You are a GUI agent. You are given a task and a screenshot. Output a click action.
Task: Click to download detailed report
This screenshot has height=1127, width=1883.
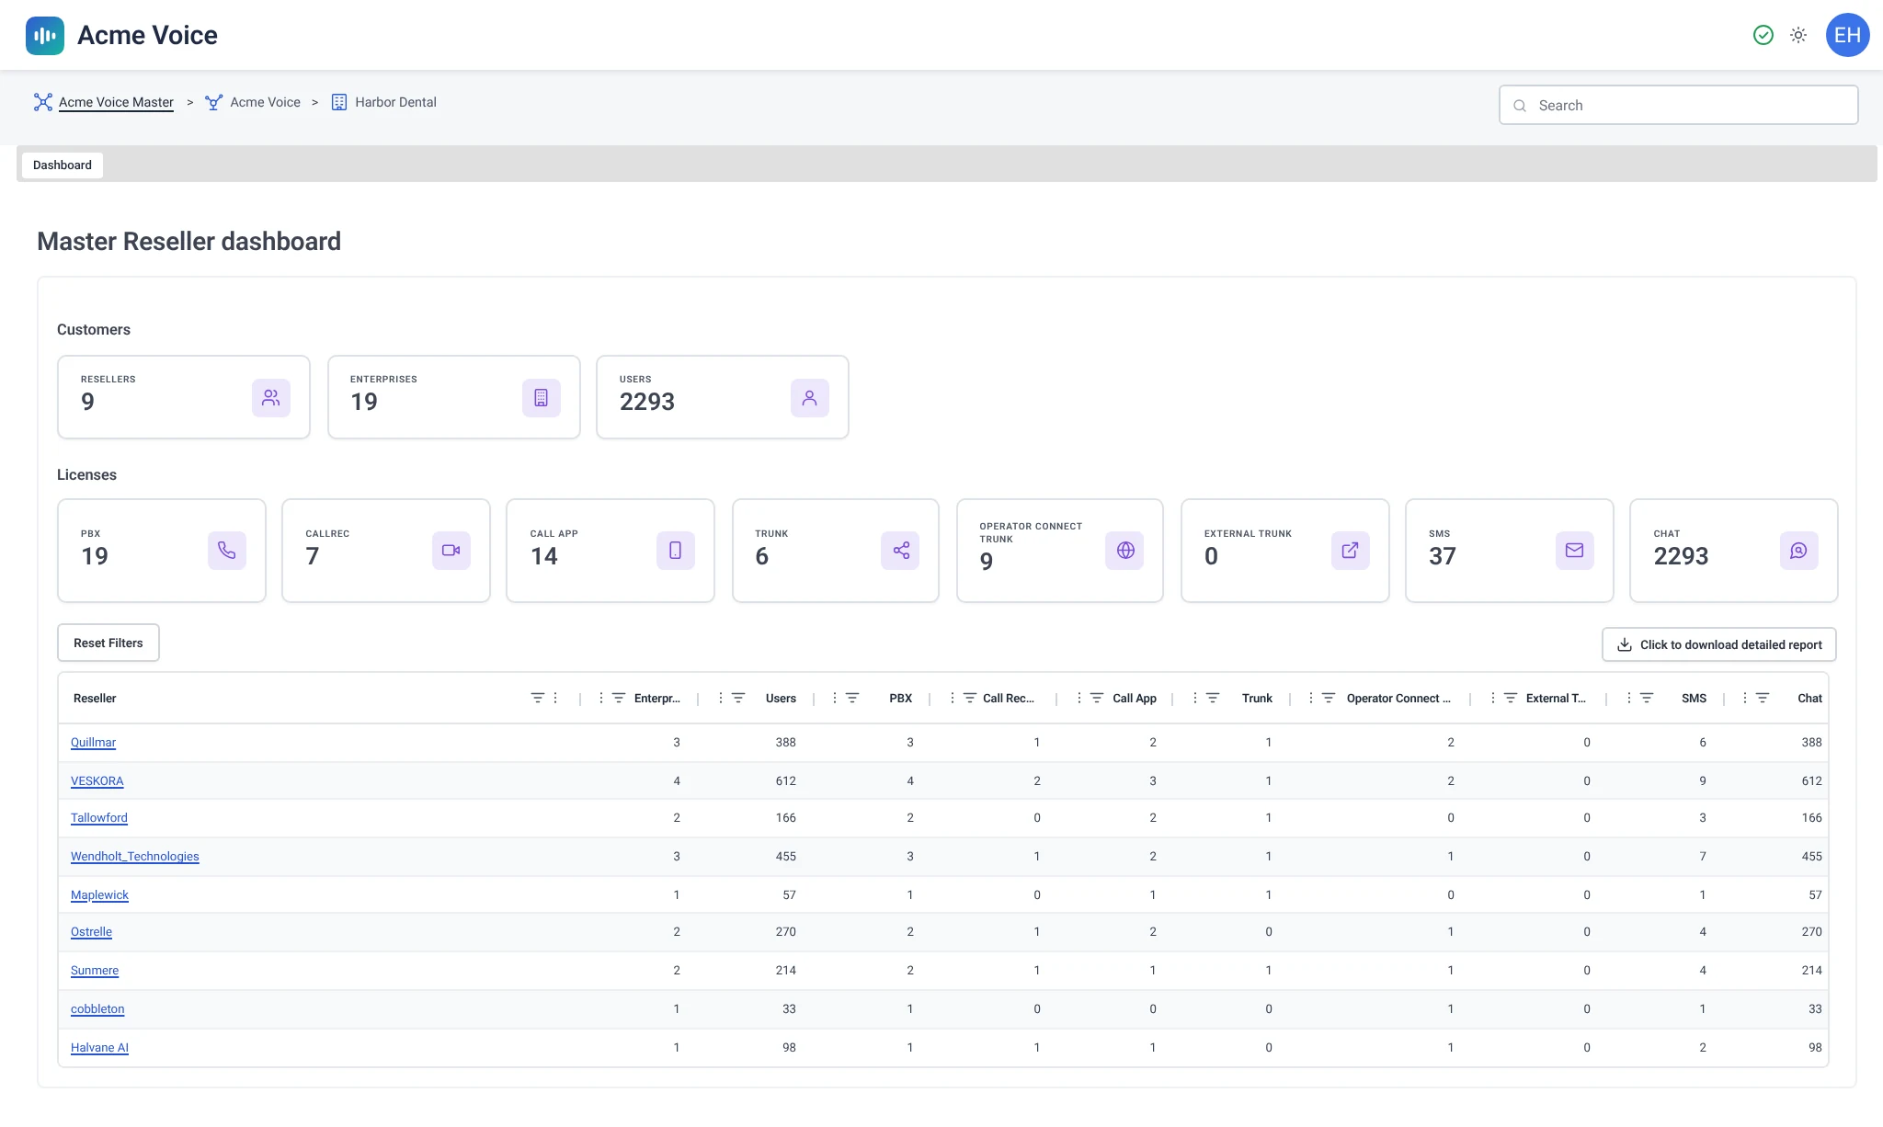[x=1719, y=644]
